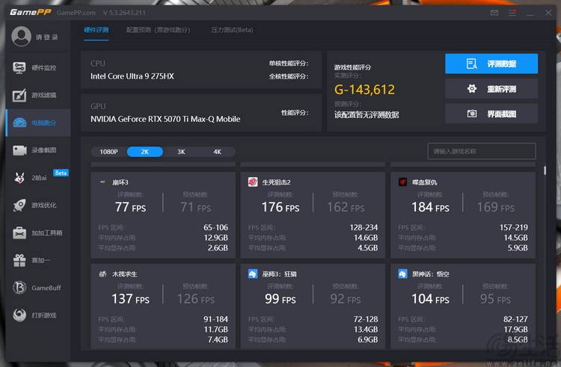
Task: Click the 176 FPS value for 生死狙击2
Action: point(280,207)
